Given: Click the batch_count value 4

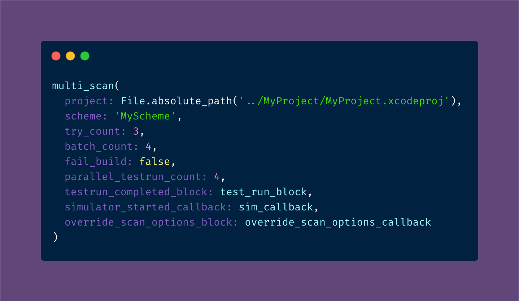Looking at the screenshot, I should pyautogui.click(x=148, y=147).
